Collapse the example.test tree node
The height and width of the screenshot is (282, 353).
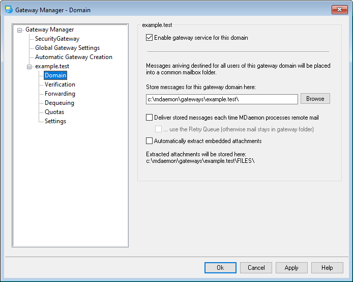29,67
